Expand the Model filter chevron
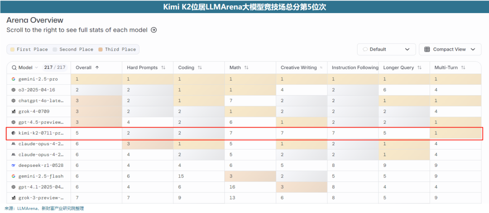 (36, 67)
